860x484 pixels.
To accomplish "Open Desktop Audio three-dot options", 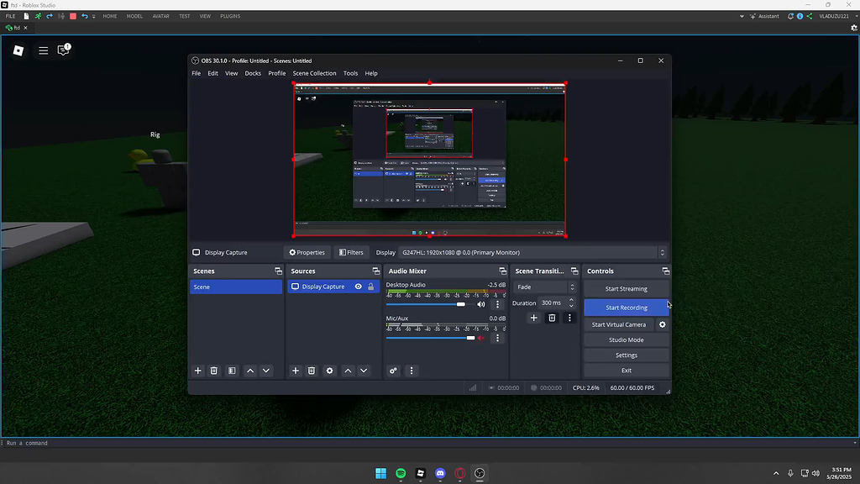I will tap(497, 304).
